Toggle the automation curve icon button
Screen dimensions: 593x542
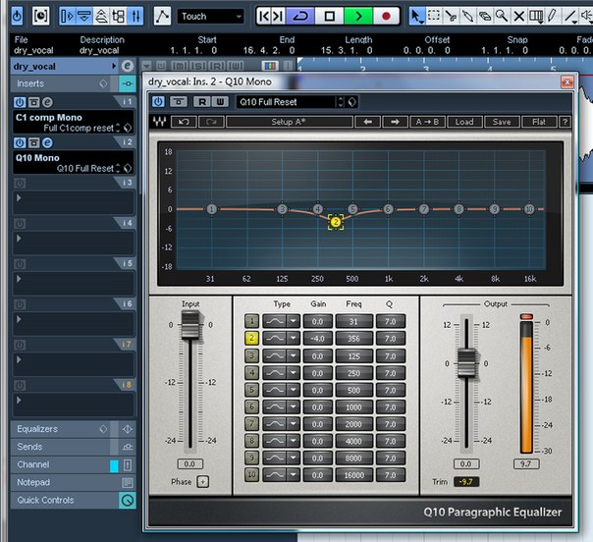[x=162, y=17]
